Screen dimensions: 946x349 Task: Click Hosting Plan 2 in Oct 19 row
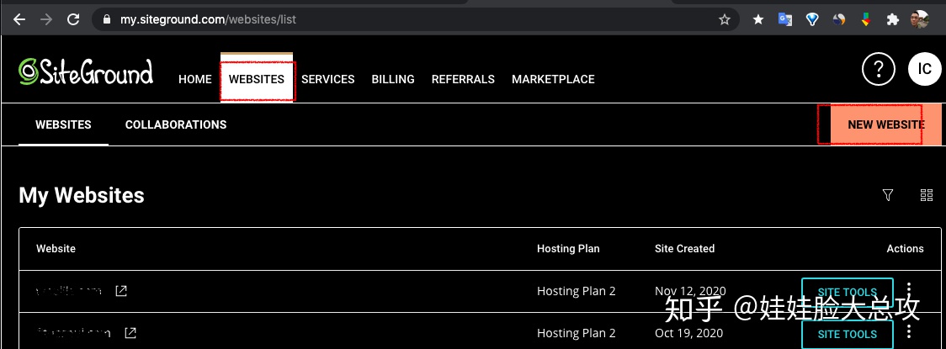577,333
